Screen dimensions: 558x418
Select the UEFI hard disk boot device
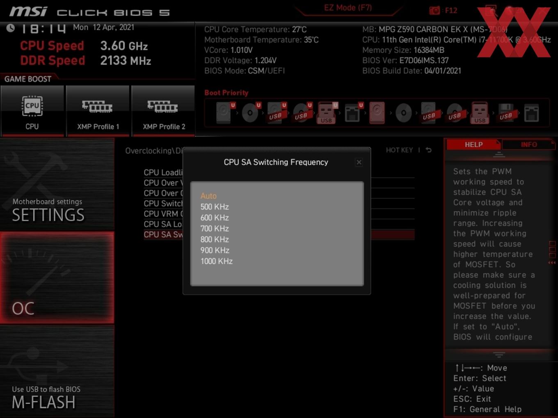(225, 113)
